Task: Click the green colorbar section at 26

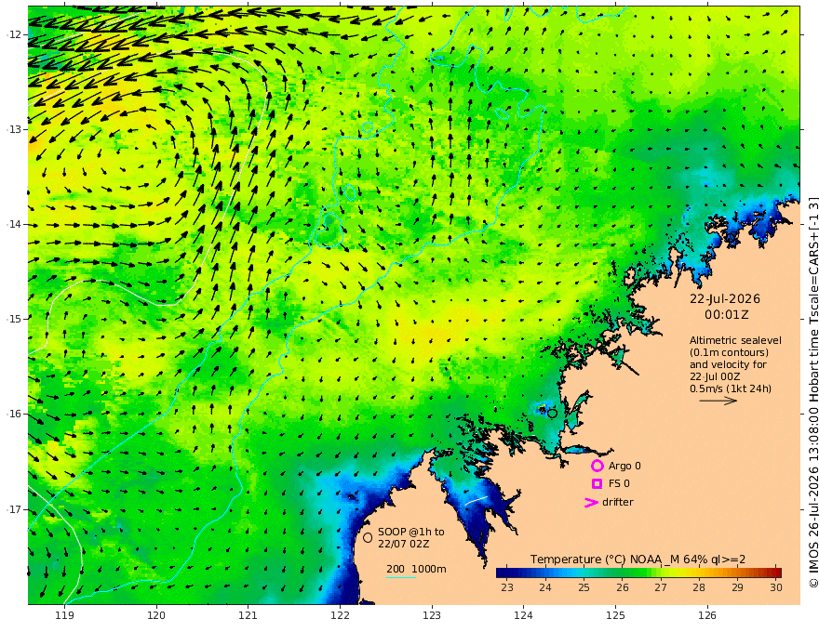Action: coord(623,573)
